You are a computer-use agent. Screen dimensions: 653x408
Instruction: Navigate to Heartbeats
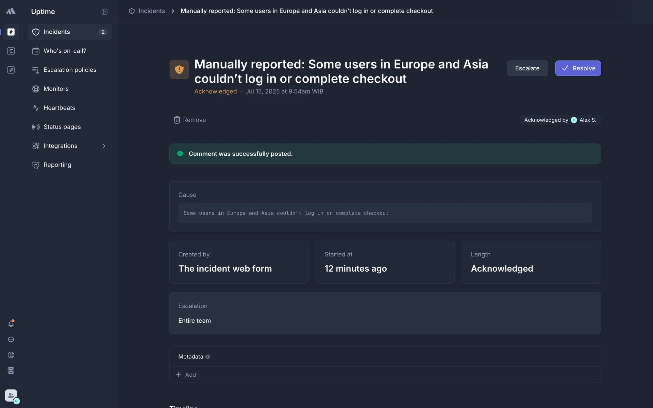59,108
